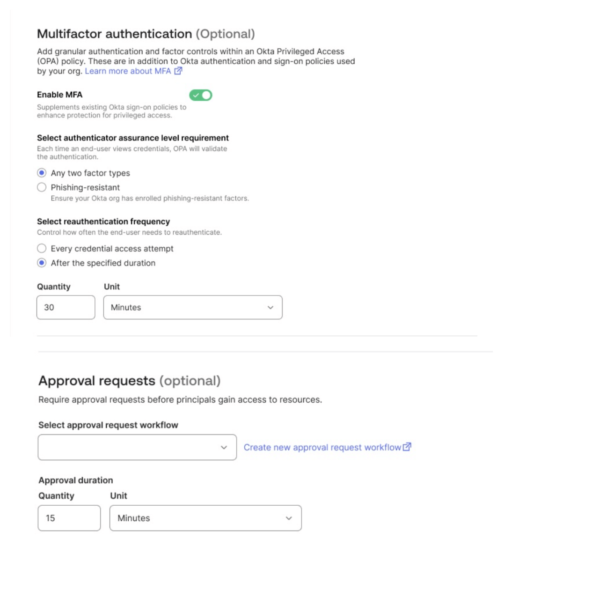The height and width of the screenshot is (591, 599).
Task: Click the chevron in the approval workflow dropdown
Action: pos(224,448)
